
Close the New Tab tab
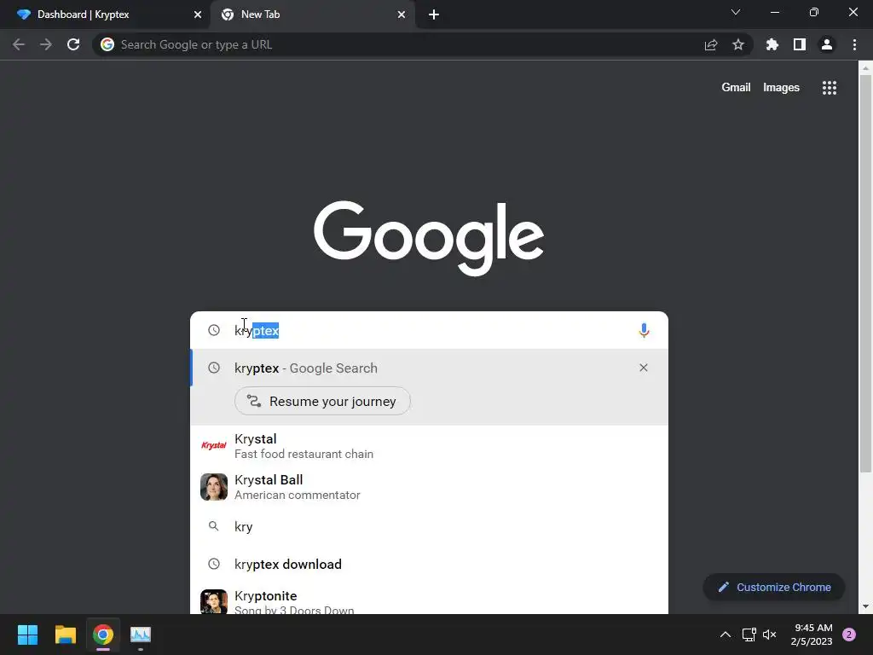coord(402,14)
